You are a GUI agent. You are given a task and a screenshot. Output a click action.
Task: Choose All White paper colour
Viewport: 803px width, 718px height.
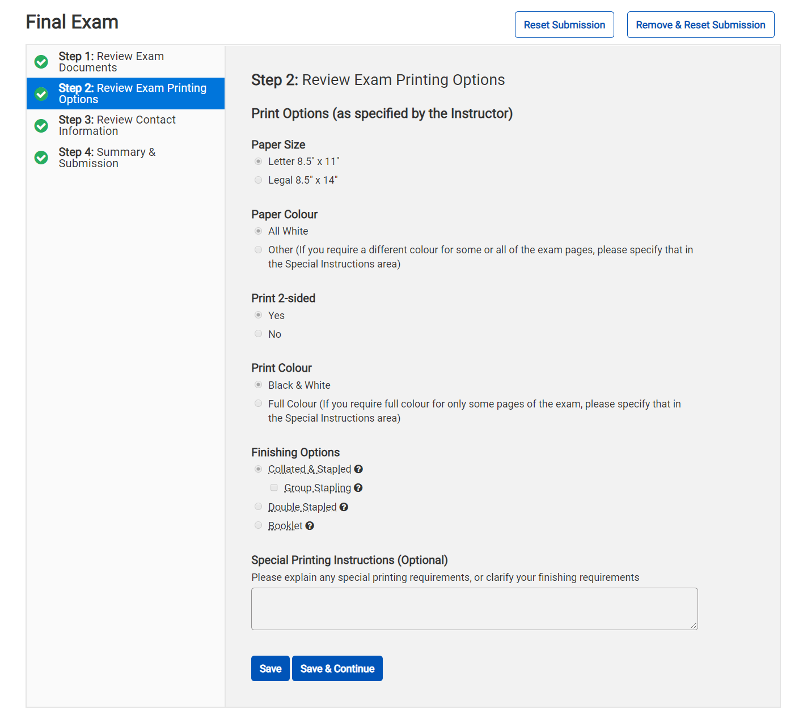[259, 231]
